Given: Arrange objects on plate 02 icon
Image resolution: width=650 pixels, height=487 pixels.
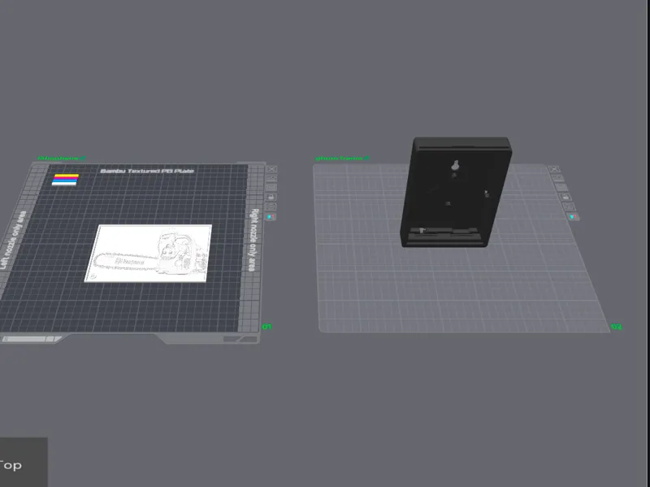Looking at the screenshot, I should [x=561, y=188].
